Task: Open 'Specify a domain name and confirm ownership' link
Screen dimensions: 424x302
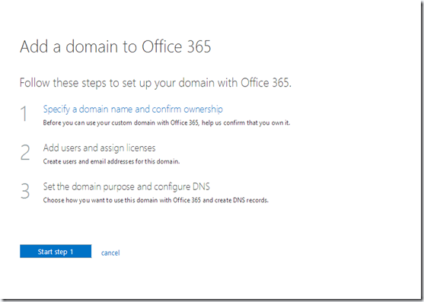Action: pyautogui.click(x=132, y=109)
